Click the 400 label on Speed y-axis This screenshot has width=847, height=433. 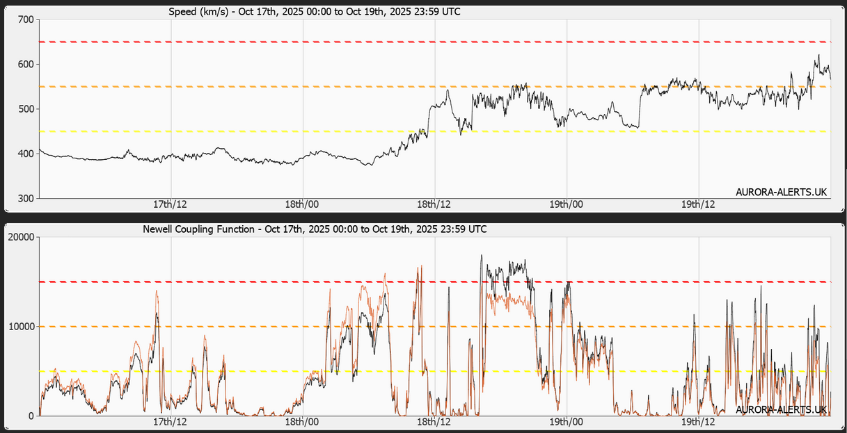tap(26, 154)
